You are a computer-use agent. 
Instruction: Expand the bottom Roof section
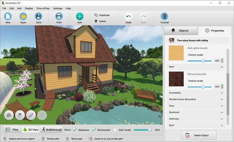(196, 125)
